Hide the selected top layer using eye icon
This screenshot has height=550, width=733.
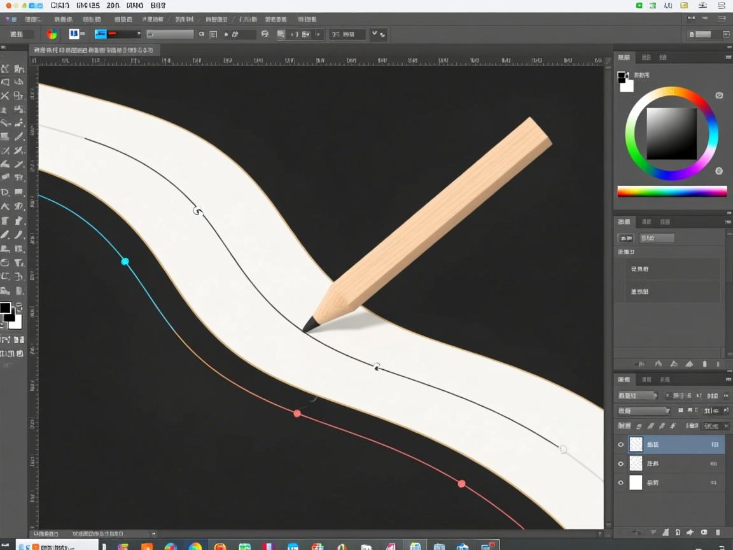click(x=621, y=444)
